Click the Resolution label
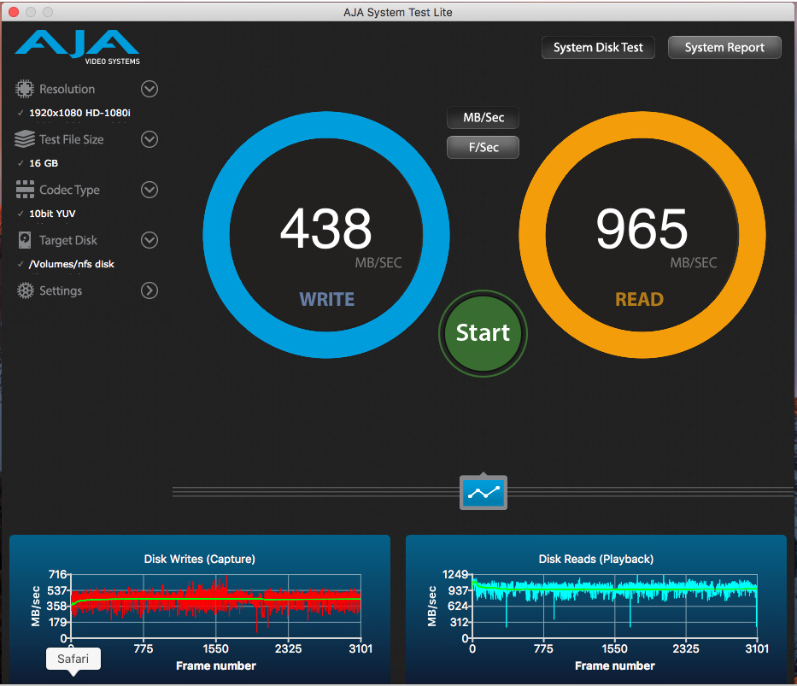797x686 pixels. 67,89
